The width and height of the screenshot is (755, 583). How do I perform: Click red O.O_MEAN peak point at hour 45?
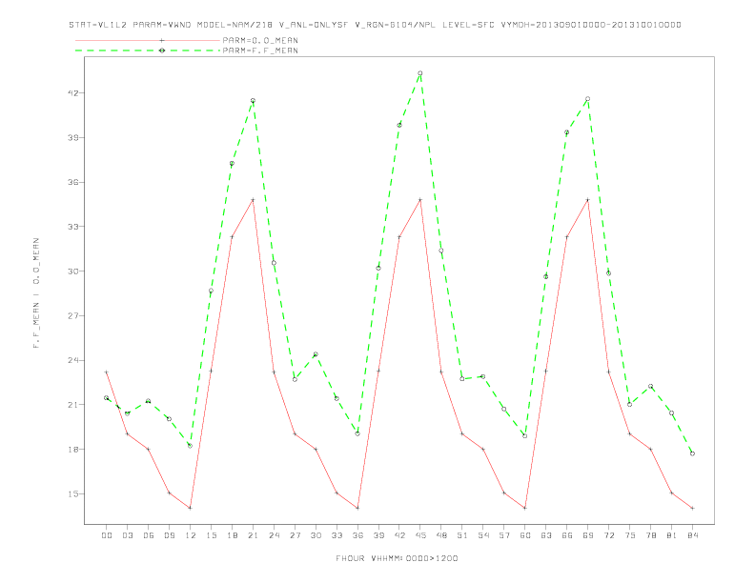(419, 200)
